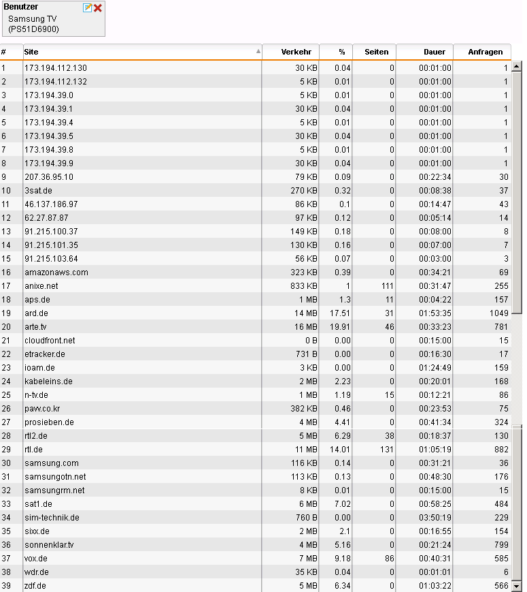Click the 799 requests value for sonnenklar.tv
Screen dimensions: 527x592
(x=501, y=545)
